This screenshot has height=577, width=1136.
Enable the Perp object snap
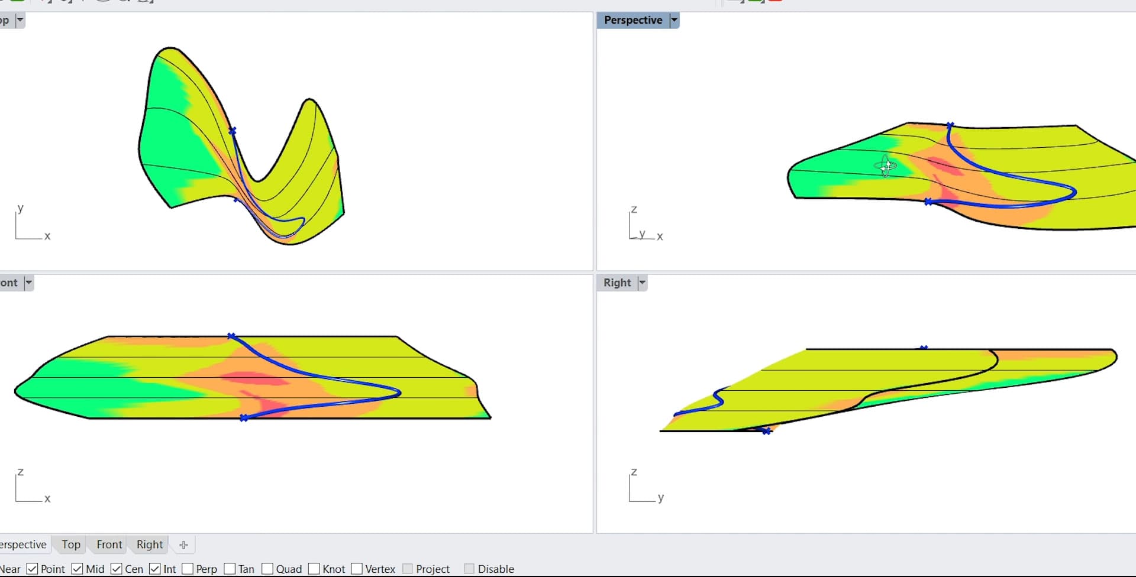(188, 569)
